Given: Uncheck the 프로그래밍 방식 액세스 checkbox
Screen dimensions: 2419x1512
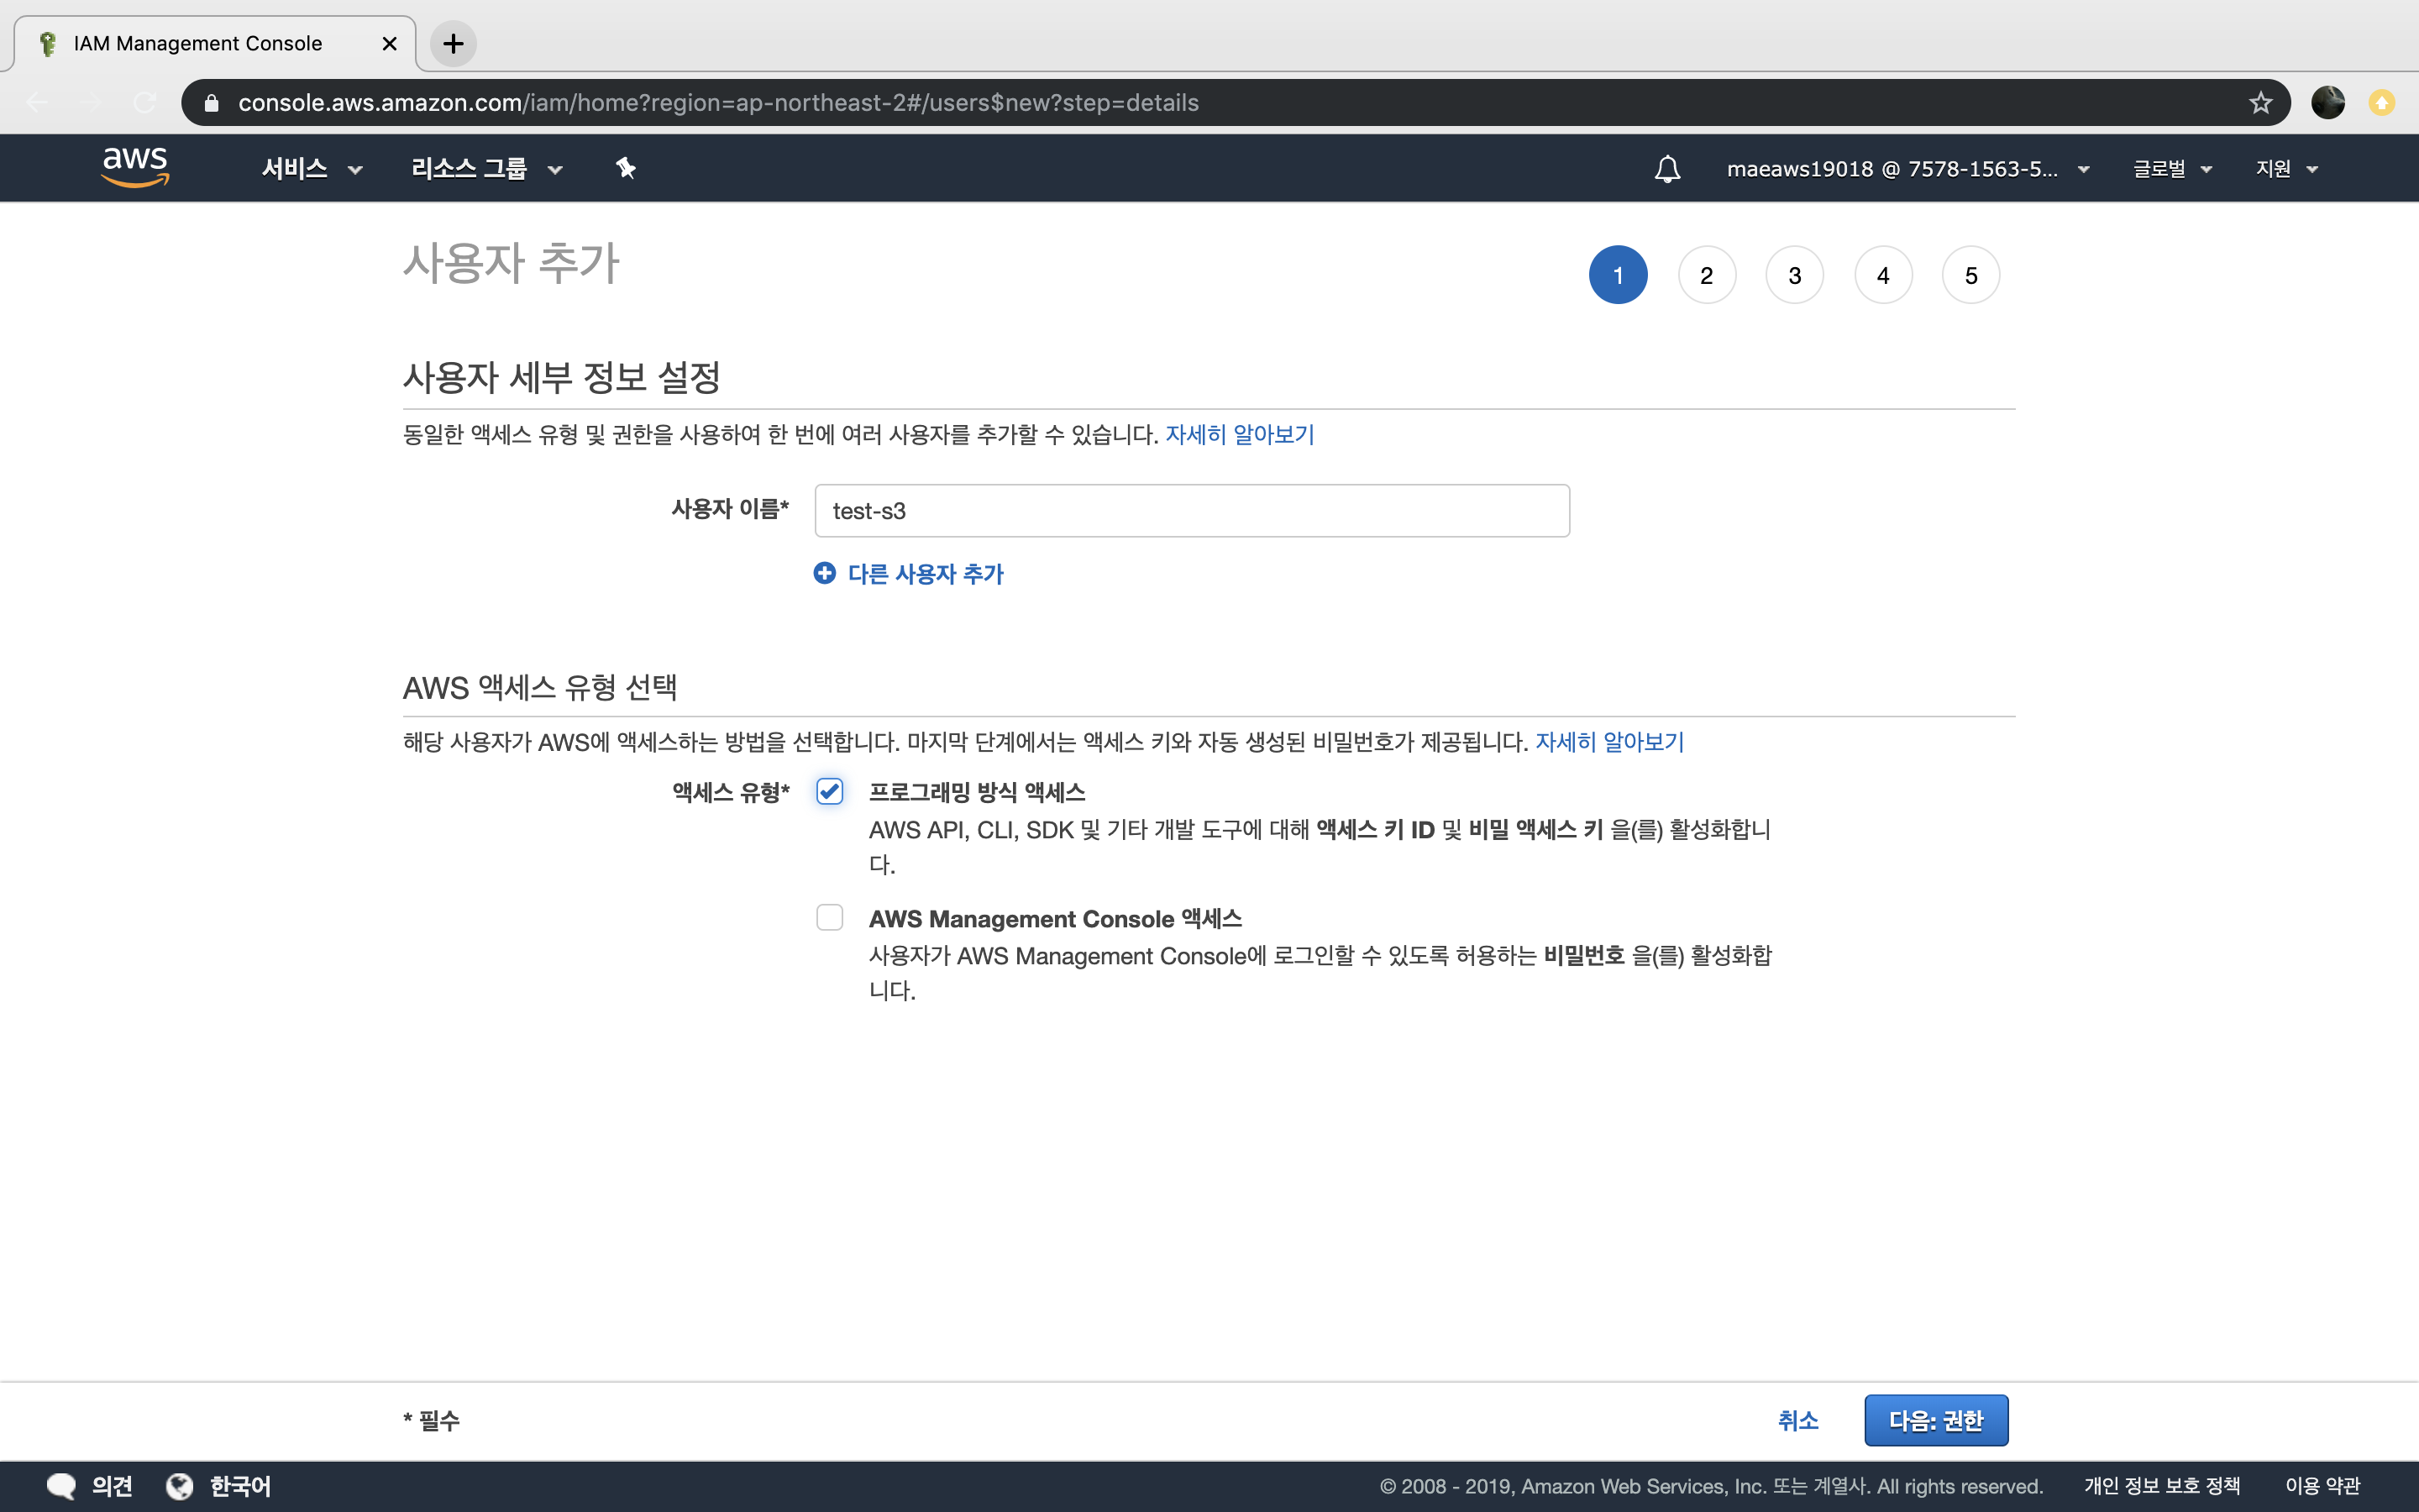Looking at the screenshot, I should pos(830,791).
